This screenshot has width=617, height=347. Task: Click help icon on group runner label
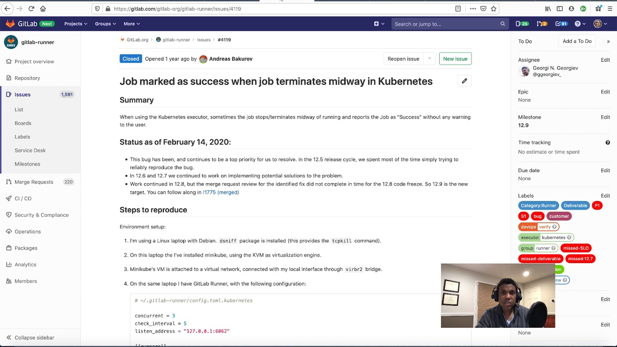553,248
